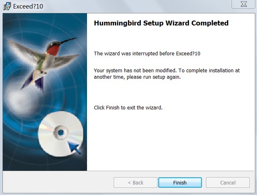Screen dimensions: 257x195
Task: Click the hummingbird's long beak
Action: (x=68, y=41)
